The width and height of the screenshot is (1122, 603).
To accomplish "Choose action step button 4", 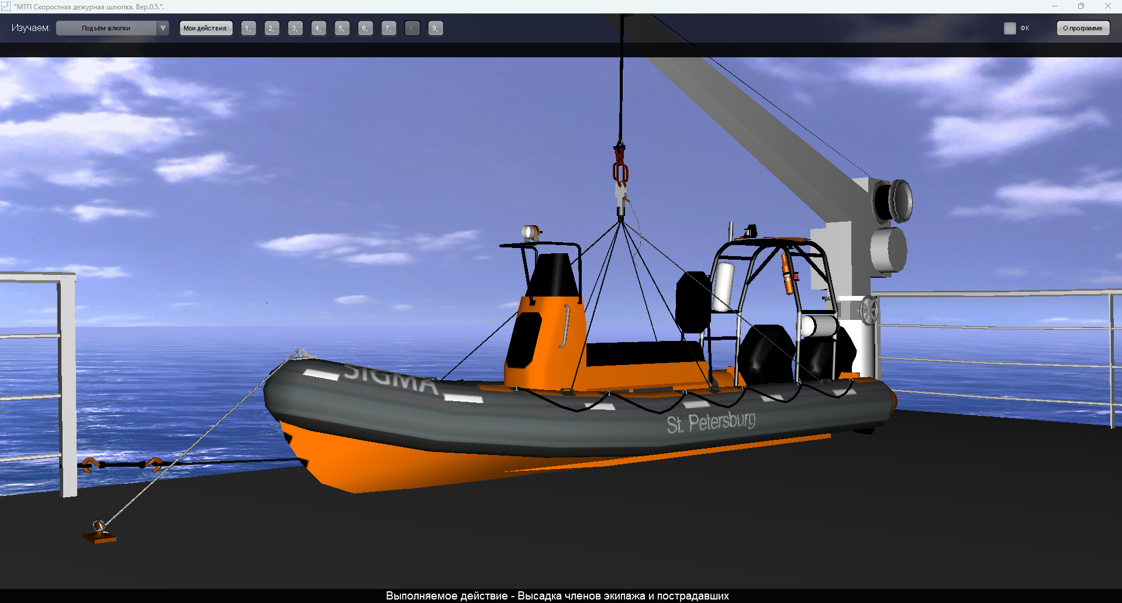I will 319,28.
